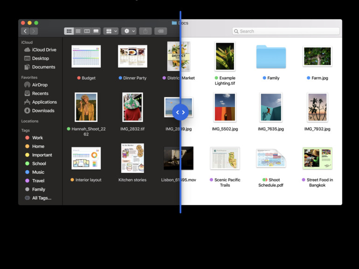Select the IMG_2832.tif thumbnail

tap(132, 107)
